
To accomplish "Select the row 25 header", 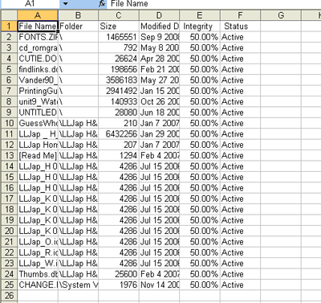I will tap(9, 285).
